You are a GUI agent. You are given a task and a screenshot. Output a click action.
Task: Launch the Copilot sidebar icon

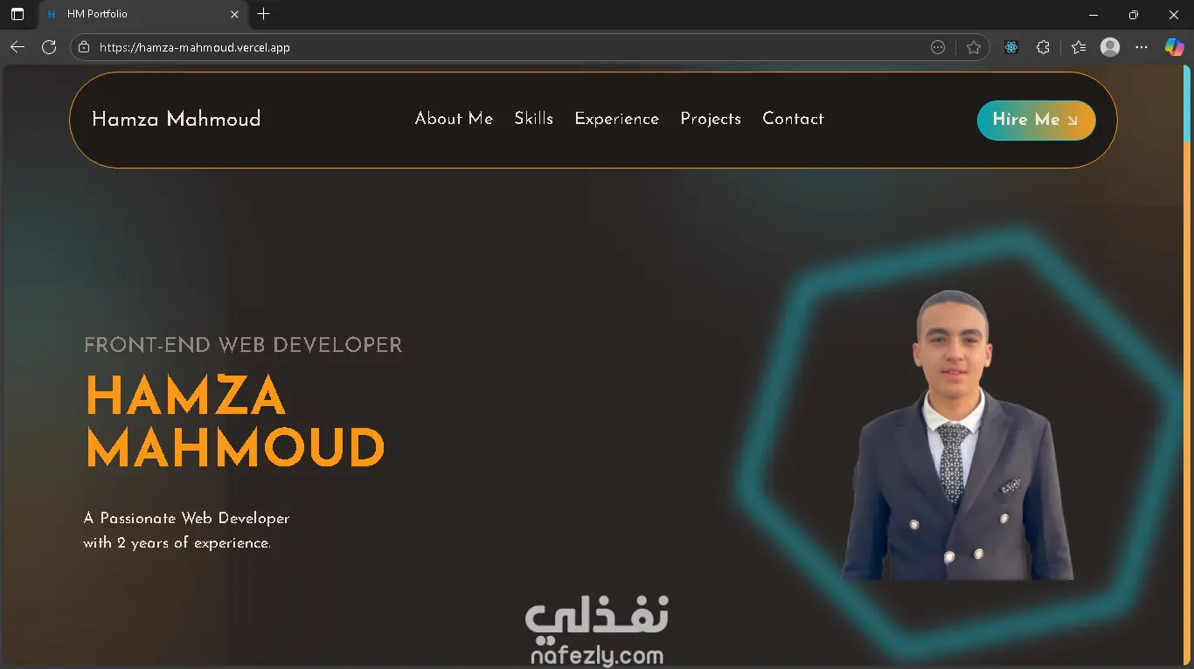tap(1174, 47)
